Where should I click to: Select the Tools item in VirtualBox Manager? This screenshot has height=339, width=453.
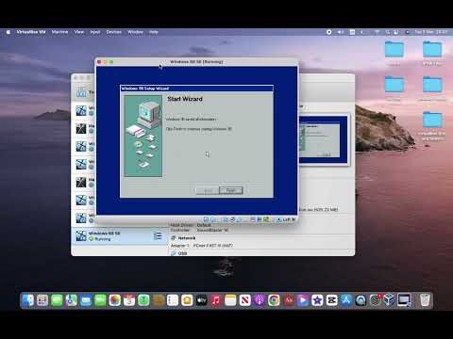pyautogui.click(x=84, y=92)
